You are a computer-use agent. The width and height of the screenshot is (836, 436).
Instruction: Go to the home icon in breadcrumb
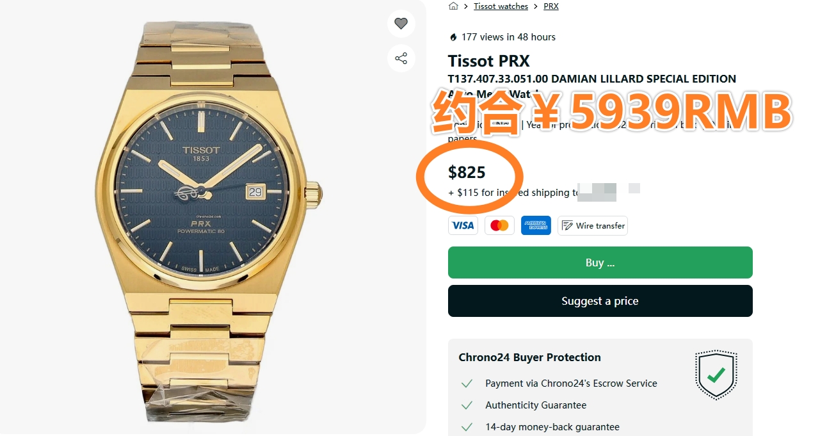point(453,6)
